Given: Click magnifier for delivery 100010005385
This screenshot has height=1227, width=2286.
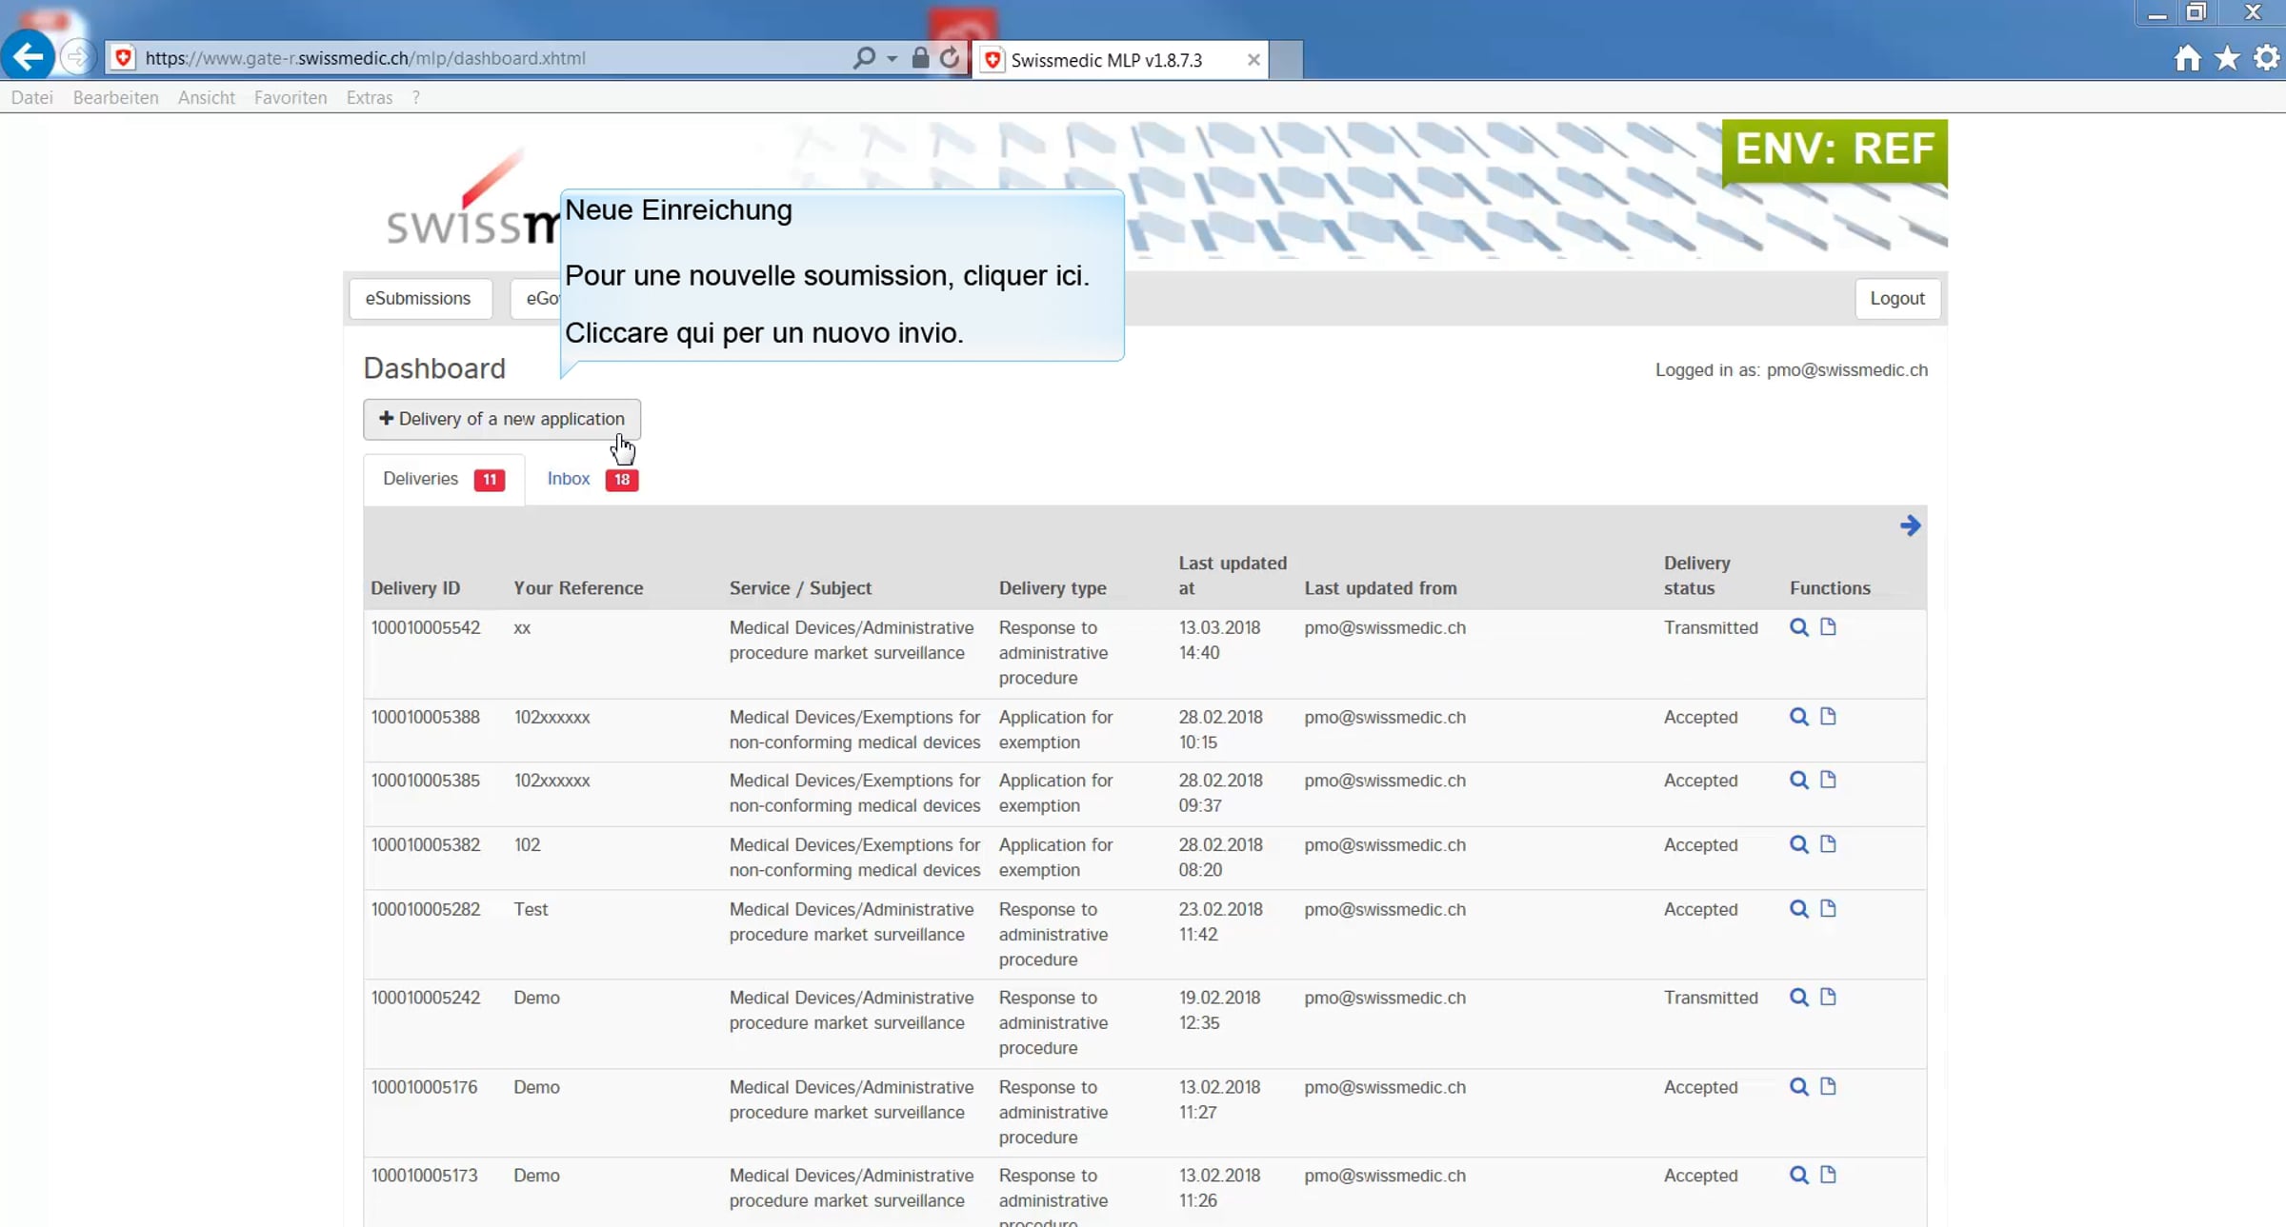Looking at the screenshot, I should pyautogui.click(x=1798, y=780).
